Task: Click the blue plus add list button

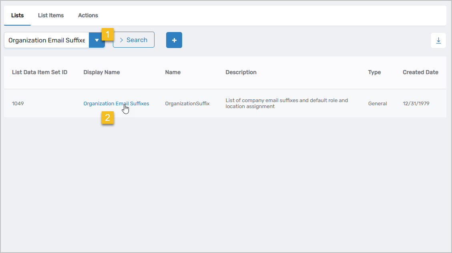Action: click(x=174, y=40)
